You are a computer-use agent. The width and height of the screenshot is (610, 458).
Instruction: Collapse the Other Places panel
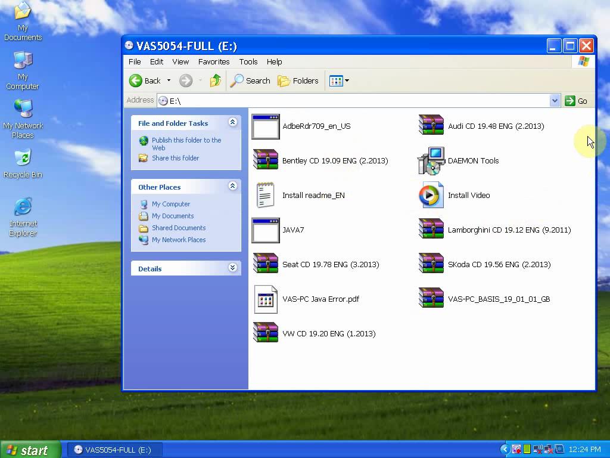tap(232, 187)
